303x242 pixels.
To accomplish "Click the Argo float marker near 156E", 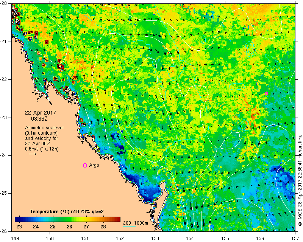I will click(x=266, y=93).
